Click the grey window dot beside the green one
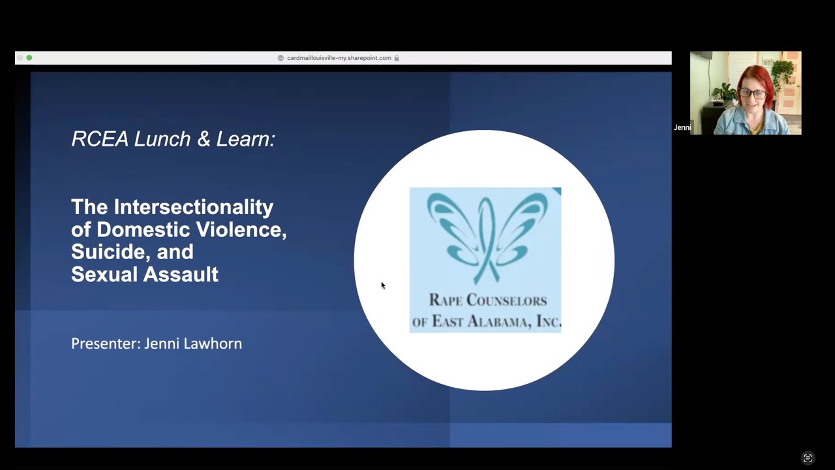Viewport: 835px width, 470px height. click(20, 58)
